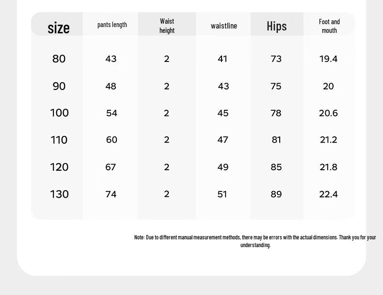Click the hips value 81
Screen dimensions: 383x295
click(x=276, y=140)
